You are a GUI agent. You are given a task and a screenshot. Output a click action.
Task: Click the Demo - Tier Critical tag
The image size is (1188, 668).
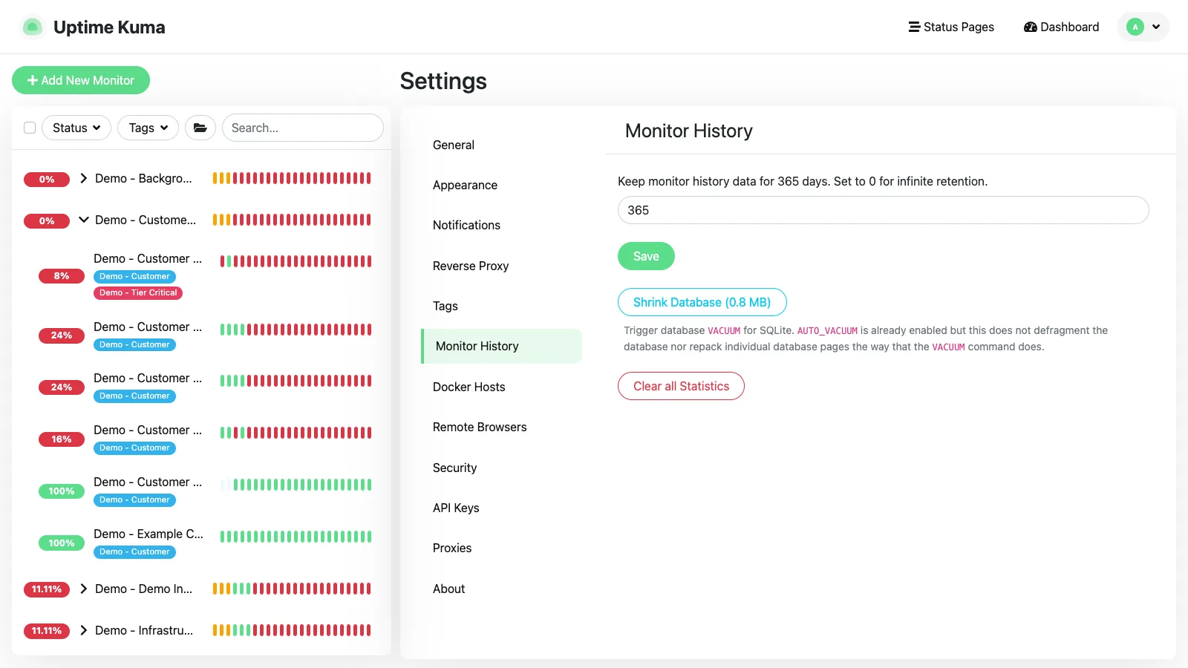pyautogui.click(x=138, y=292)
